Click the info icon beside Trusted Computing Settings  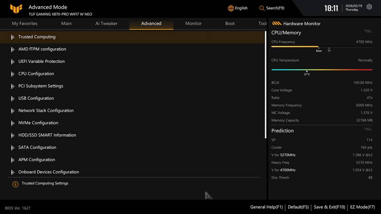(x=15, y=184)
